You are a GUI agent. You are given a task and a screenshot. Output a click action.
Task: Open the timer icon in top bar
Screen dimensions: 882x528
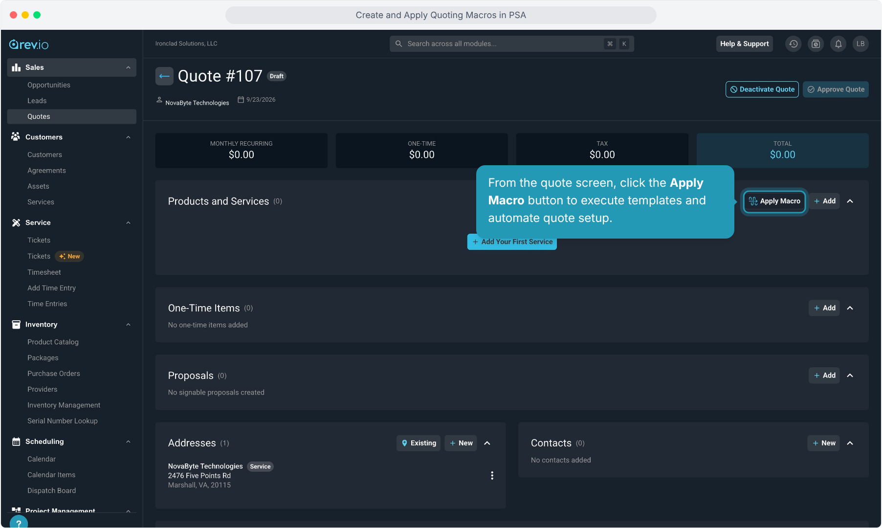click(x=816, y=44)
